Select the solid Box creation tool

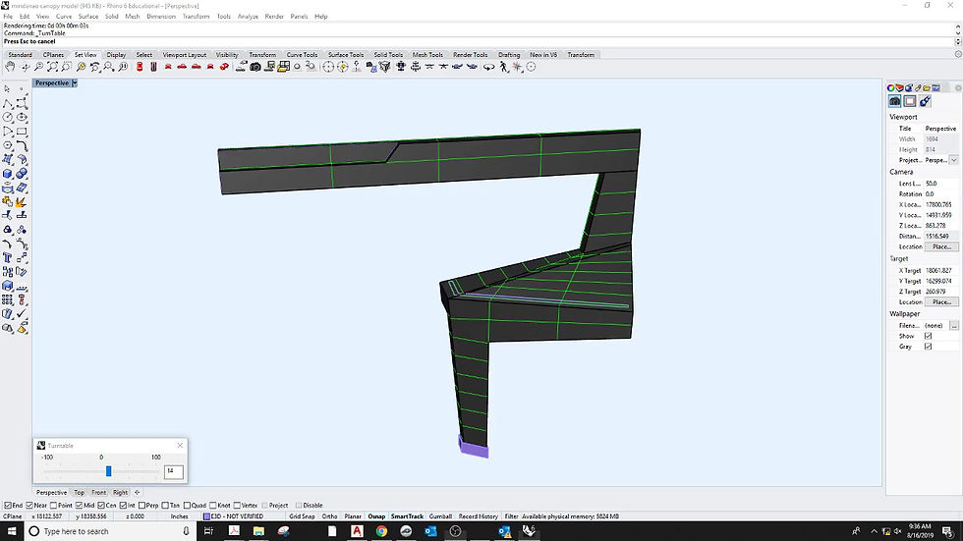point(8,173)
